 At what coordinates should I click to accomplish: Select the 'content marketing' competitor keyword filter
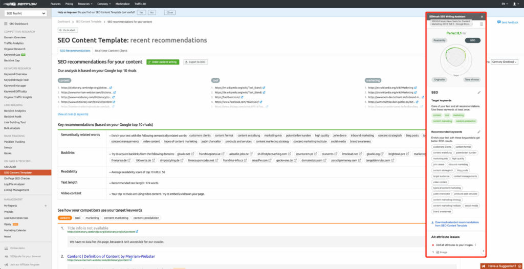click(x=116, y=218)
